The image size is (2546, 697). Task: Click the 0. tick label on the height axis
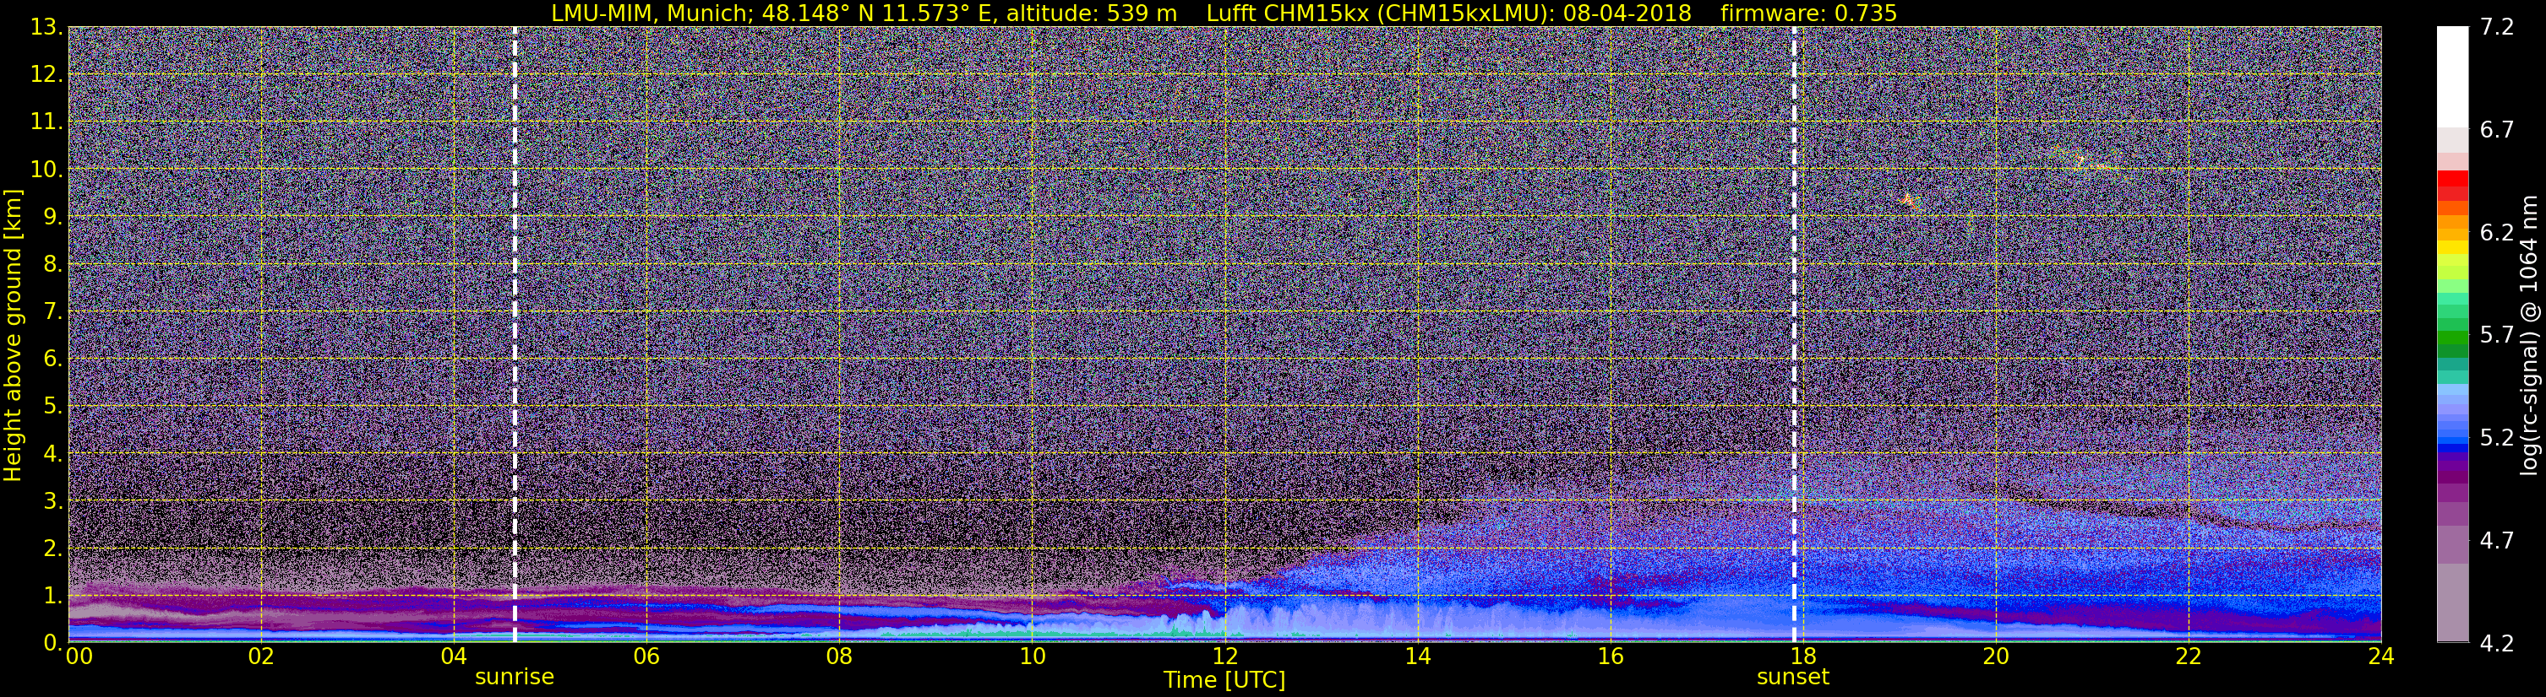(53, 643)
